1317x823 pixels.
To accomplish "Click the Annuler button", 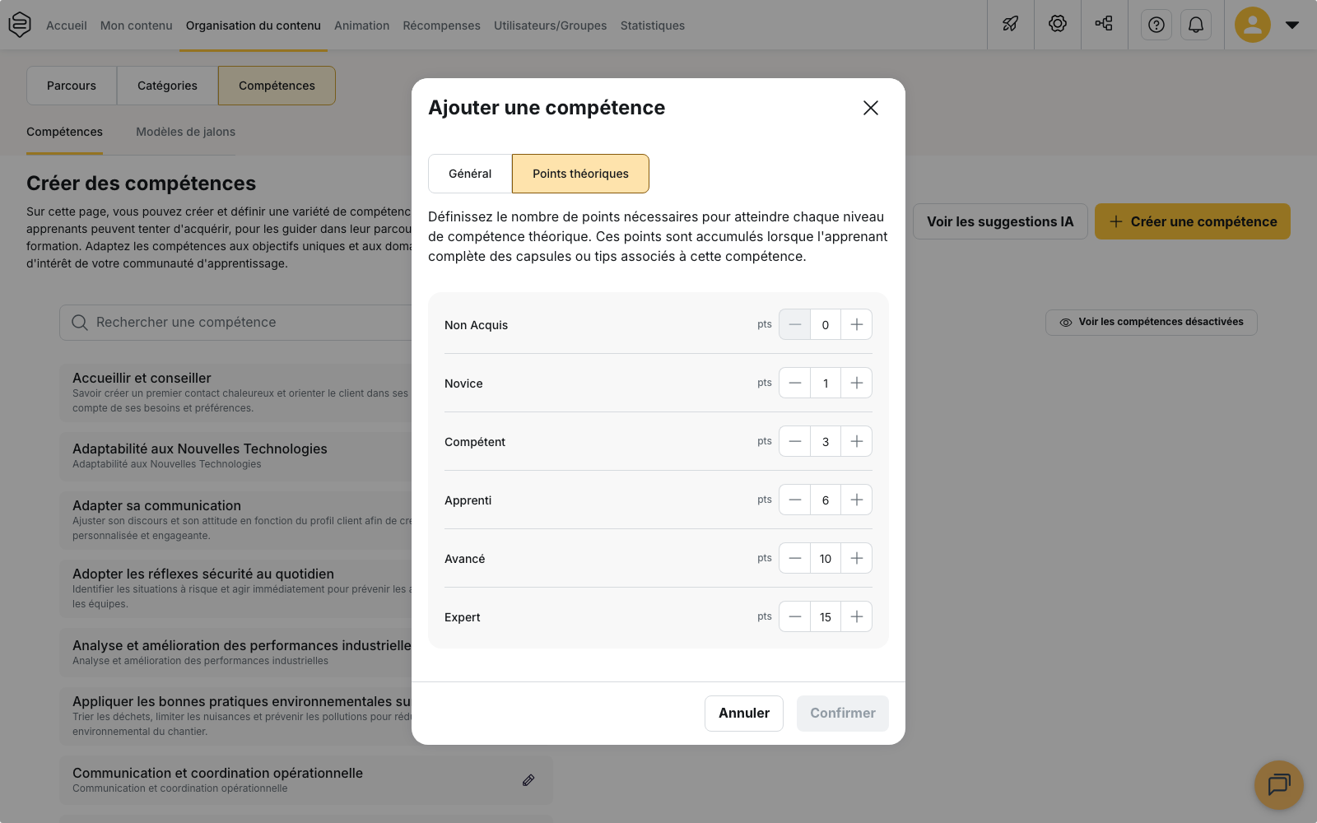I will (x=744, y=714).
